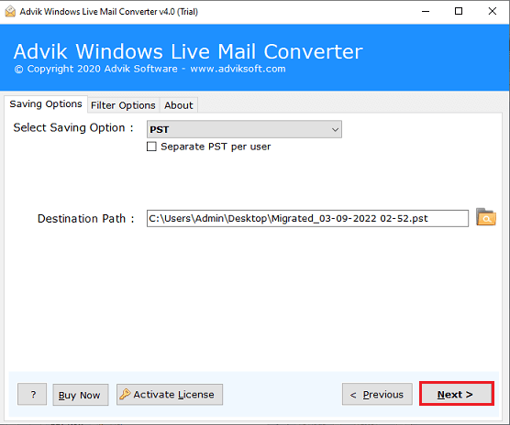
Task: Enable Separate PST per user checkbox
Action: tap(151, 147)
